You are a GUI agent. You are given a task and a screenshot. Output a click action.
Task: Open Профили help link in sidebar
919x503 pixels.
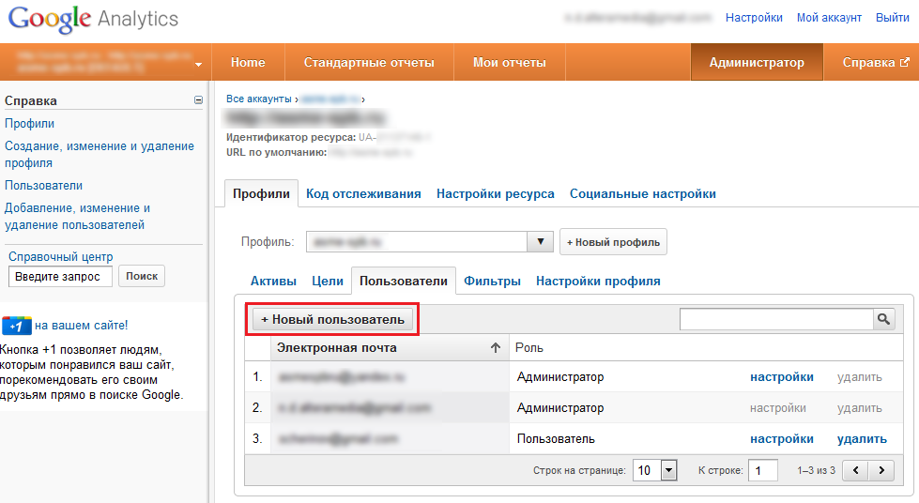(x=29, y=123)
